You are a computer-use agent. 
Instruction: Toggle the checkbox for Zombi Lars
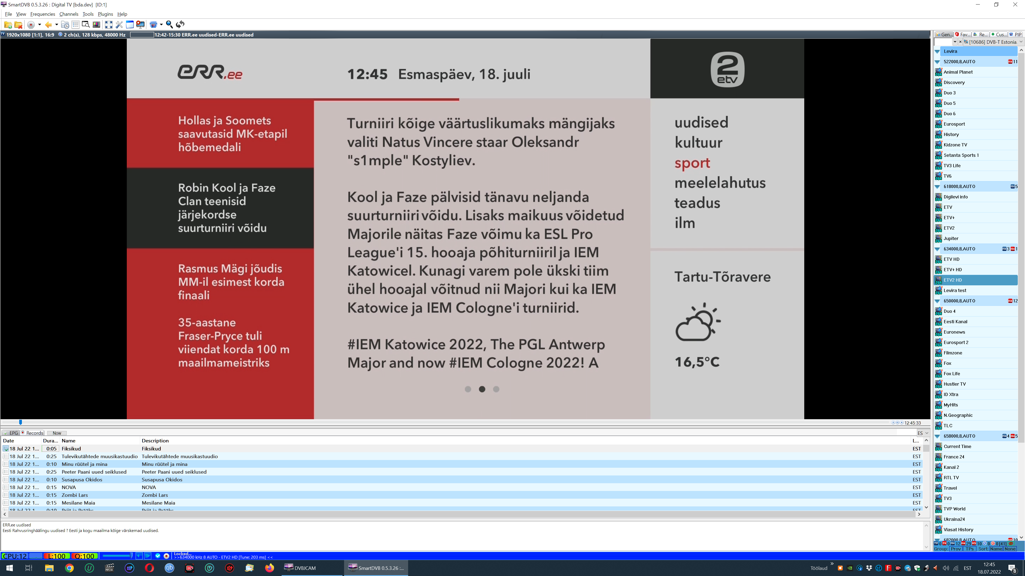point(6,495)
